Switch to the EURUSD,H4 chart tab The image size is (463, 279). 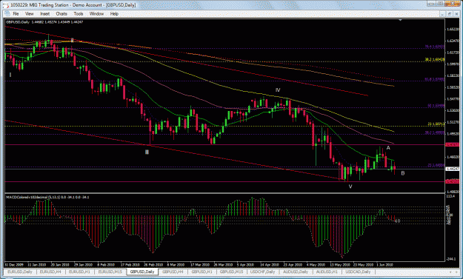pos(50,272)
